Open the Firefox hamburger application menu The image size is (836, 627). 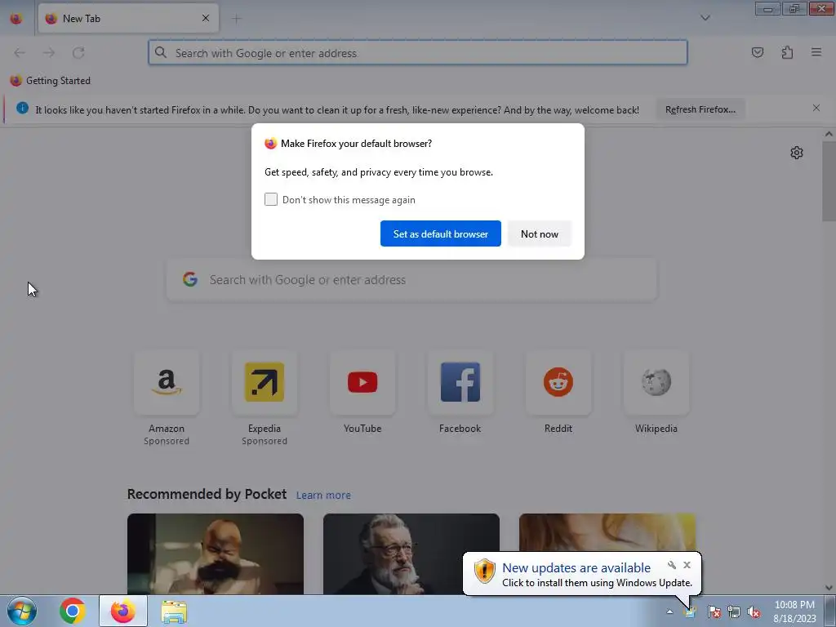point(816,52)
